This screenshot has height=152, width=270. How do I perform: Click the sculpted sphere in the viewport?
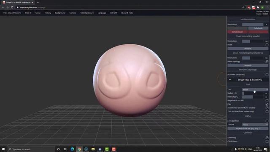coord(130,80)
